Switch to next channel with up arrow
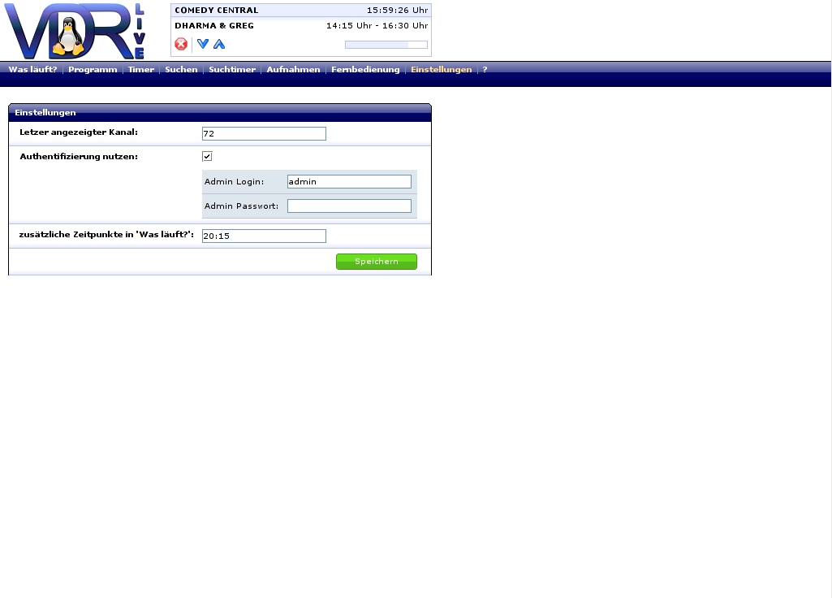832x598 pixels. click(219, 44)
